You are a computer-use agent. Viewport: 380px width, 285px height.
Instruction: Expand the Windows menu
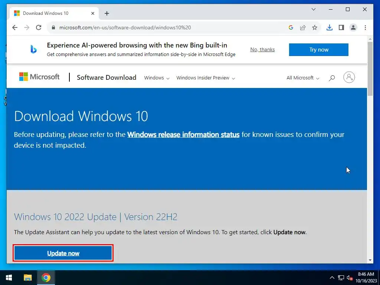(x=157, y=78)
